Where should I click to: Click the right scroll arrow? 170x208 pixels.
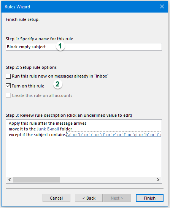click(158, 179)
